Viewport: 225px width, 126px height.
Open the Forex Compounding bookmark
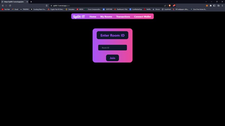coord(93,9)
